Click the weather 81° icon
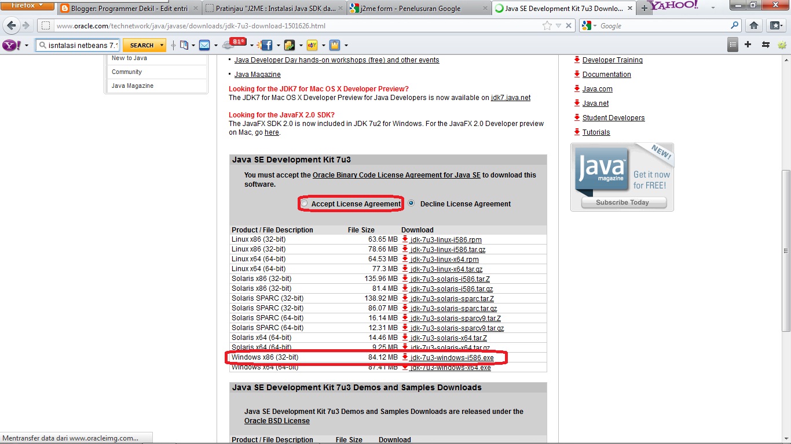The height and width of the screenshot is (444, 791). 235,44
